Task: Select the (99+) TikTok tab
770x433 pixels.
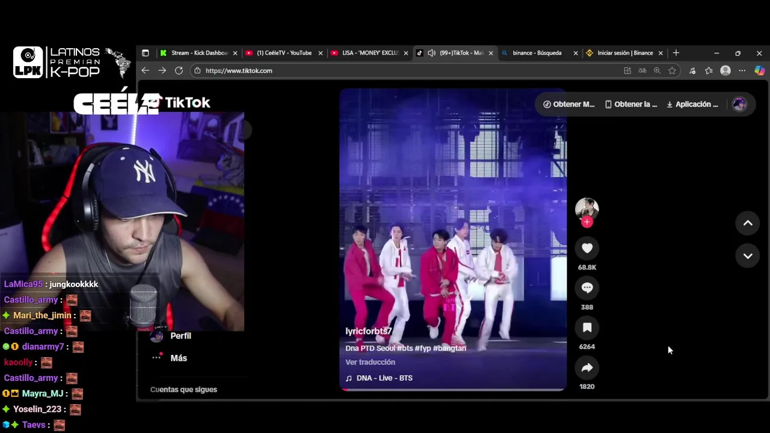Action: click(x=455, y=53)
